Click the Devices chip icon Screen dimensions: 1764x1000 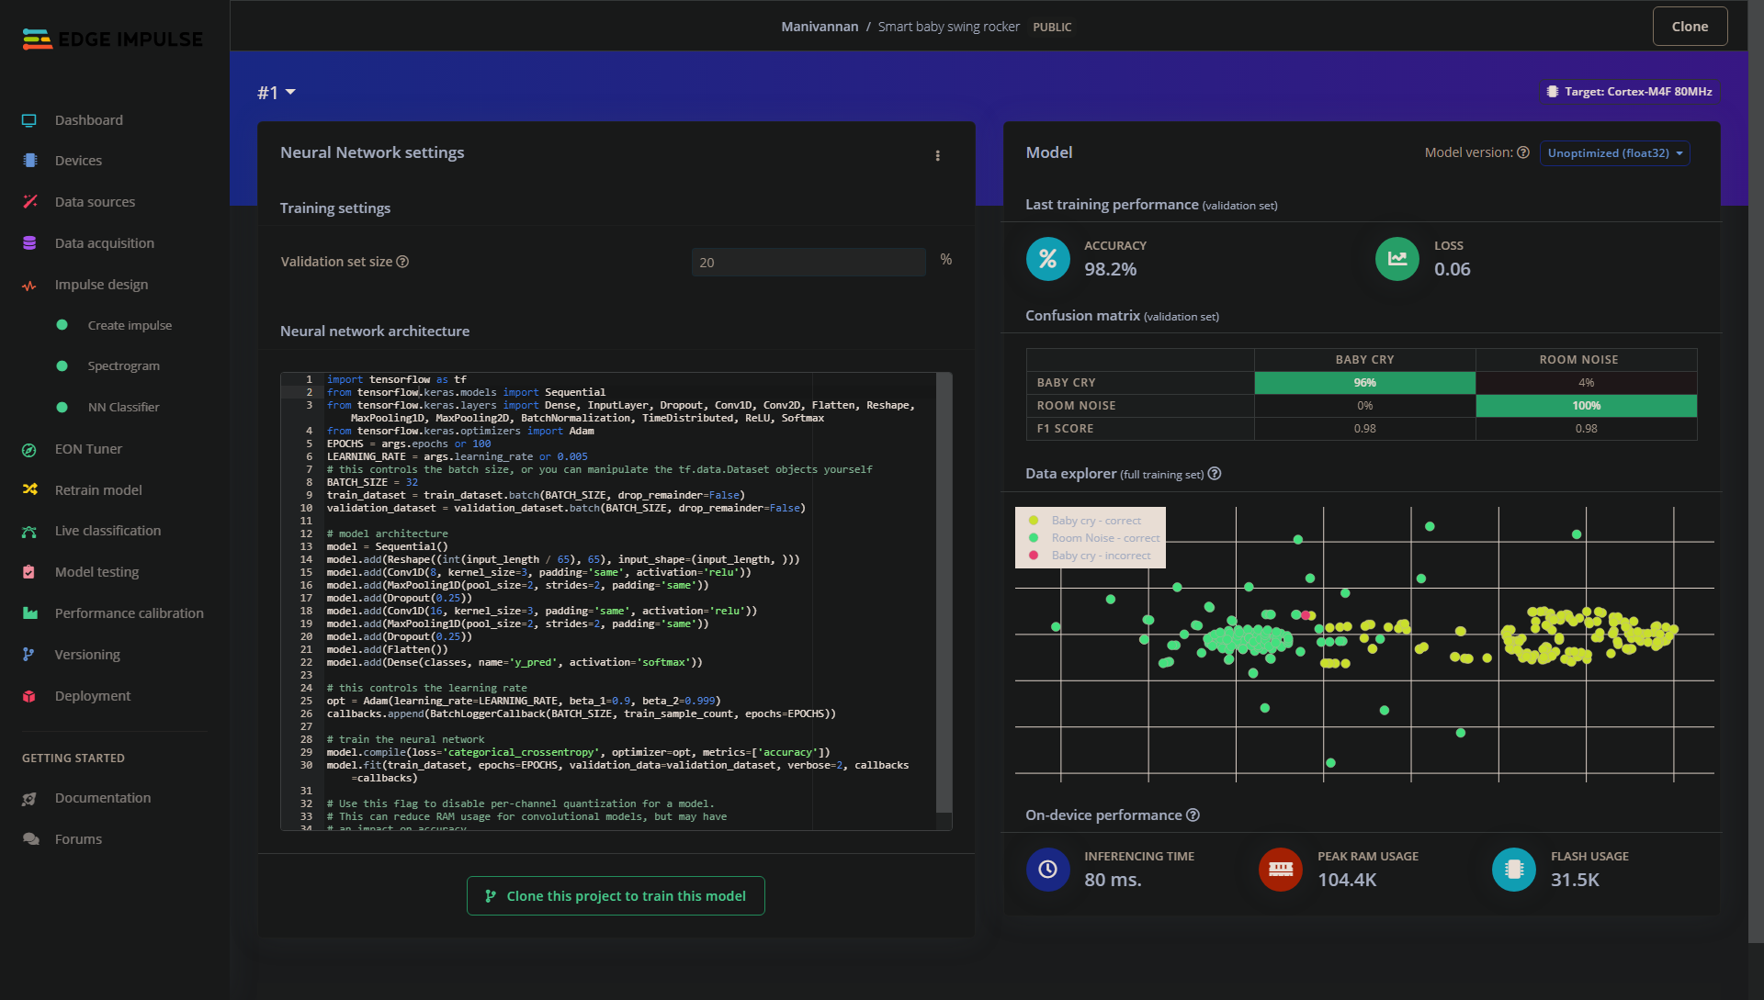29,161
